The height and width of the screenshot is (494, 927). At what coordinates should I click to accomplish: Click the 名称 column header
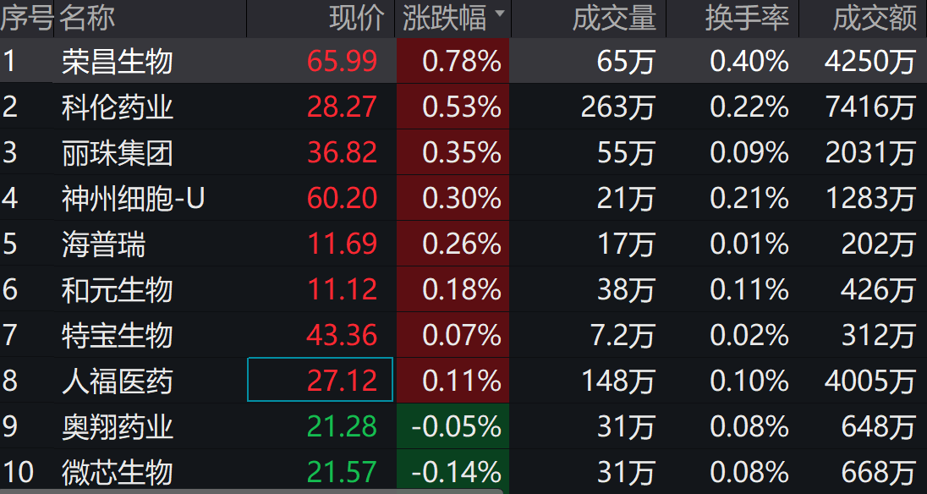[x=87, y=19]
